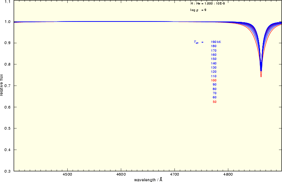This screenshot has width=282, height=182.
Task: Click the 0.7 y-axis tick label
Action: click(8, 86)
